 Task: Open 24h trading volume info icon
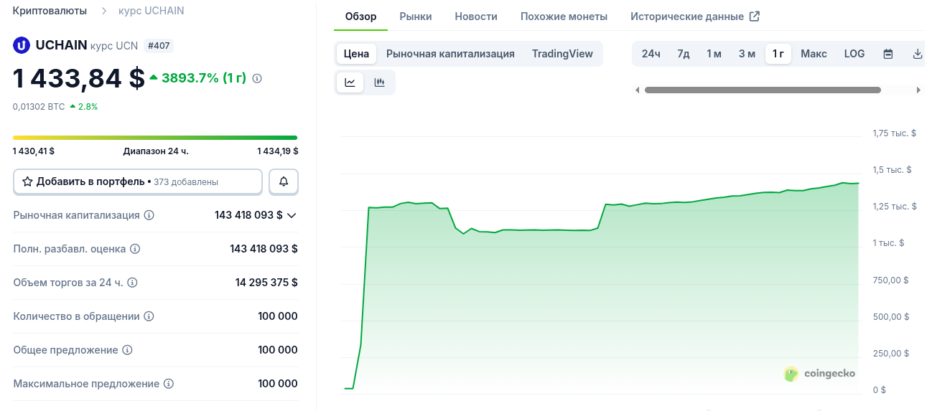point(132,283)
